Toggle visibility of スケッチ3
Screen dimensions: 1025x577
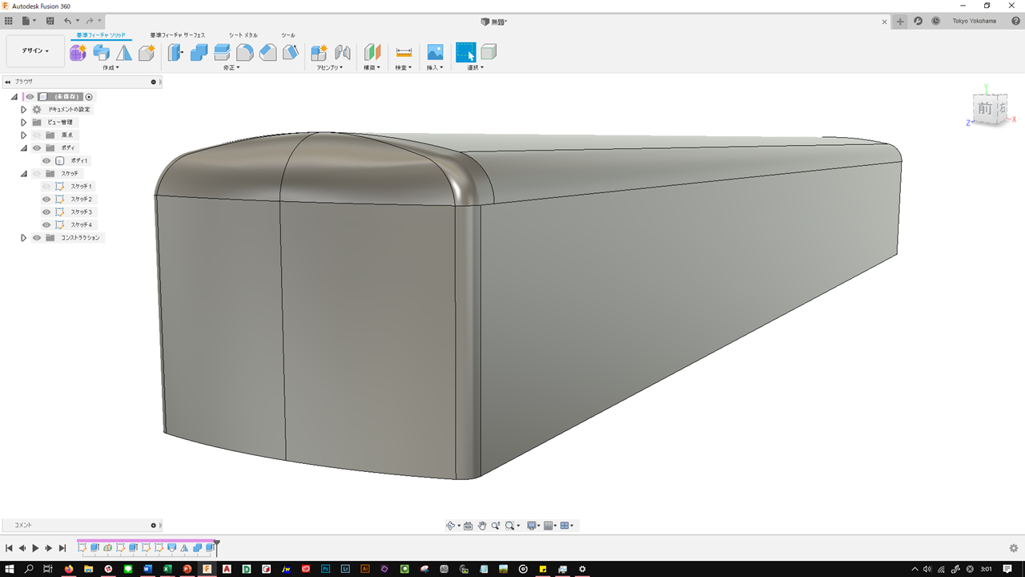click(46, 212)
